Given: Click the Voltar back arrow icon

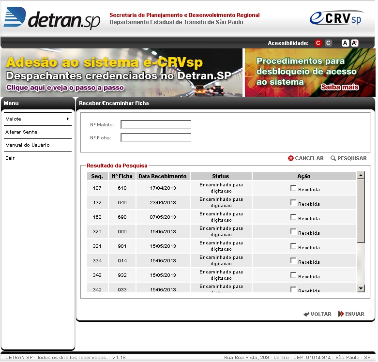Looking at the screenshot, I should click(306, 314).
